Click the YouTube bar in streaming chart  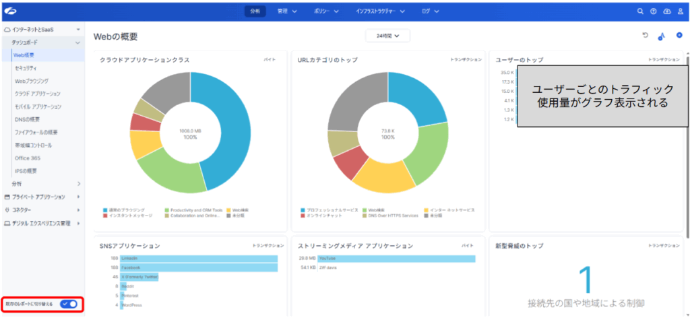(x=396, y=259)
